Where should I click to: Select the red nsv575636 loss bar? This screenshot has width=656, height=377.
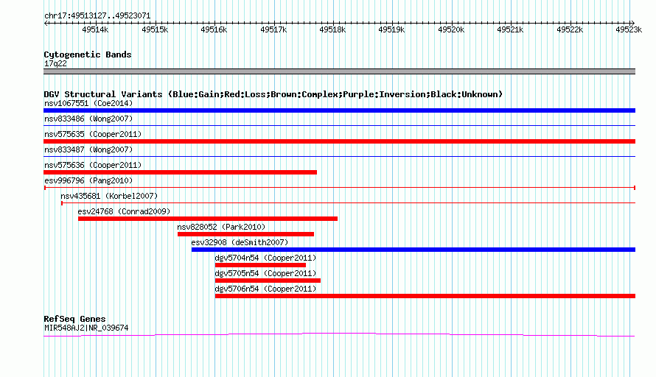[x=181, y=172]
